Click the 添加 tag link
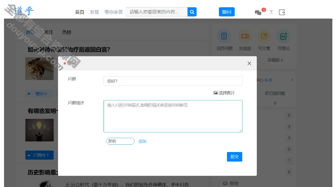336x187 pixels. click(142, 141)
